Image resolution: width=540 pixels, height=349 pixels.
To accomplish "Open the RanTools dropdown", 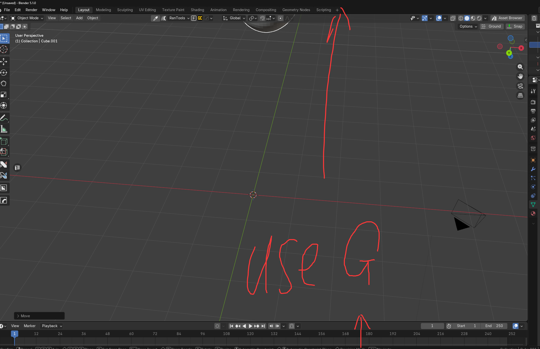I will pos(179,18).
